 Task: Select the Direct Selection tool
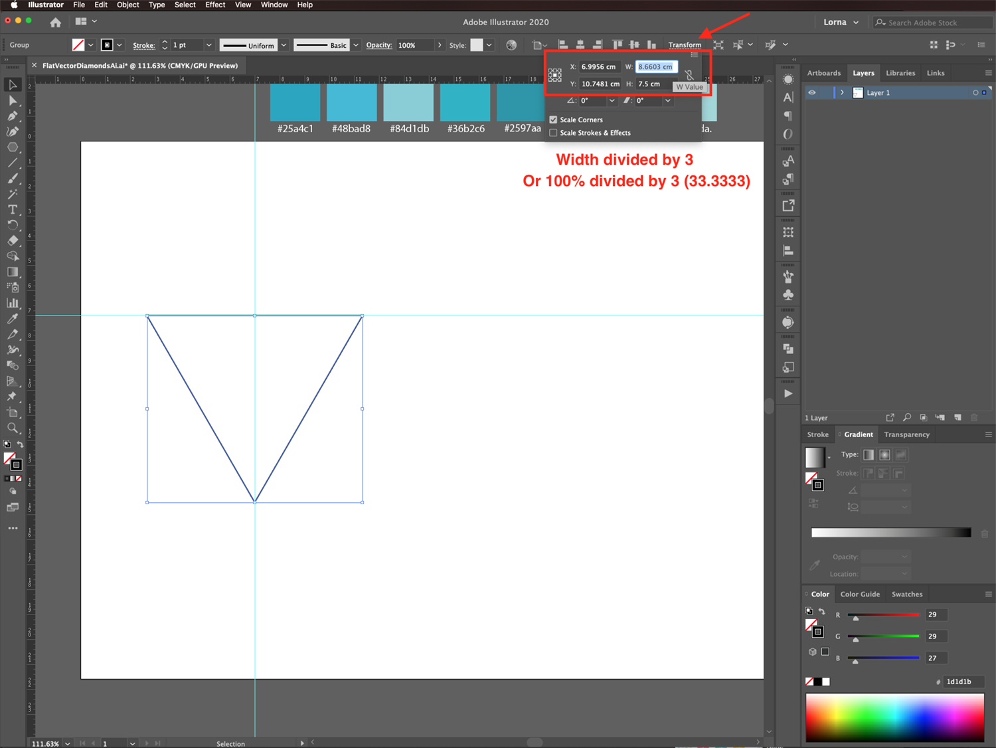pos(13,100)
